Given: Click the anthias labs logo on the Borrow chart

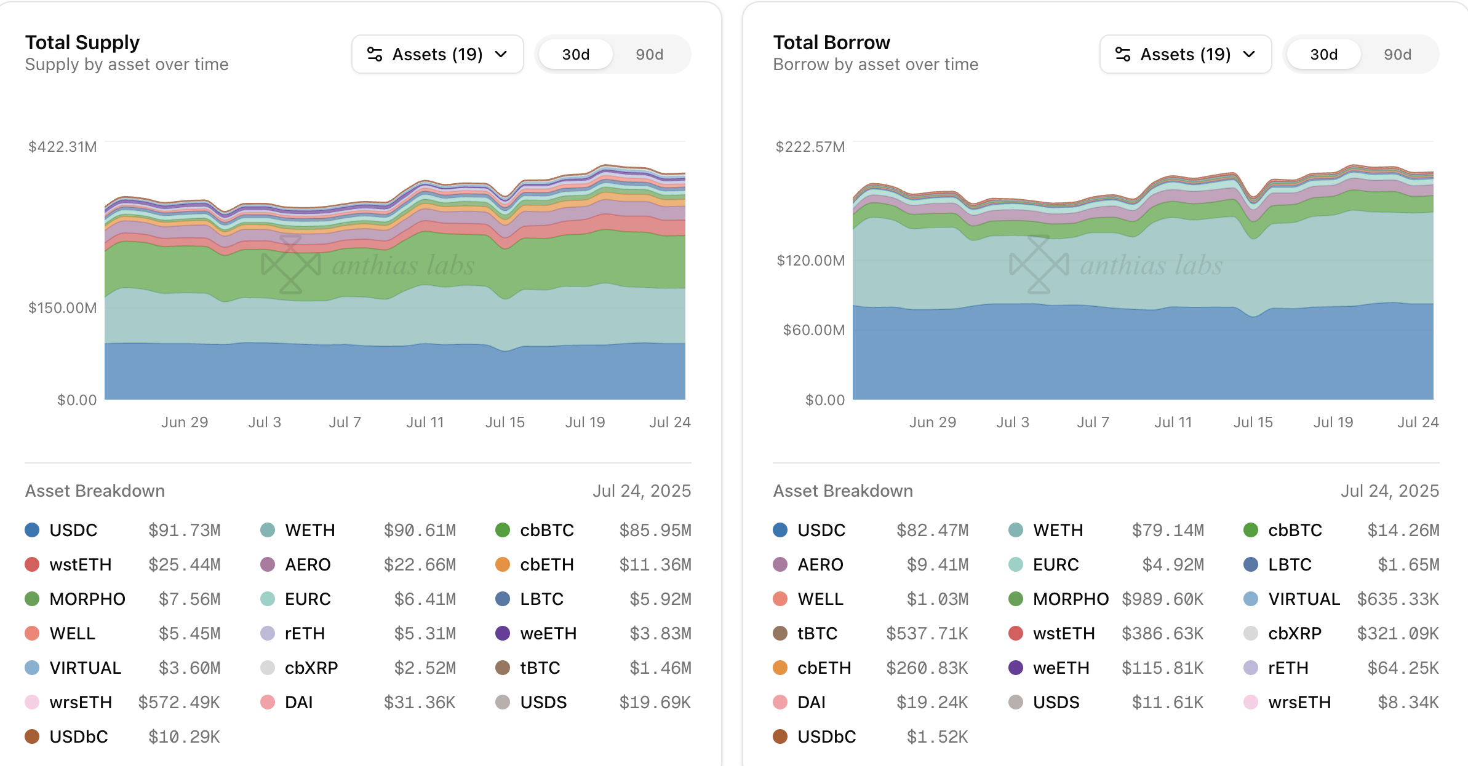Looking at the screenshot, I should click(x=1039, y=264).
